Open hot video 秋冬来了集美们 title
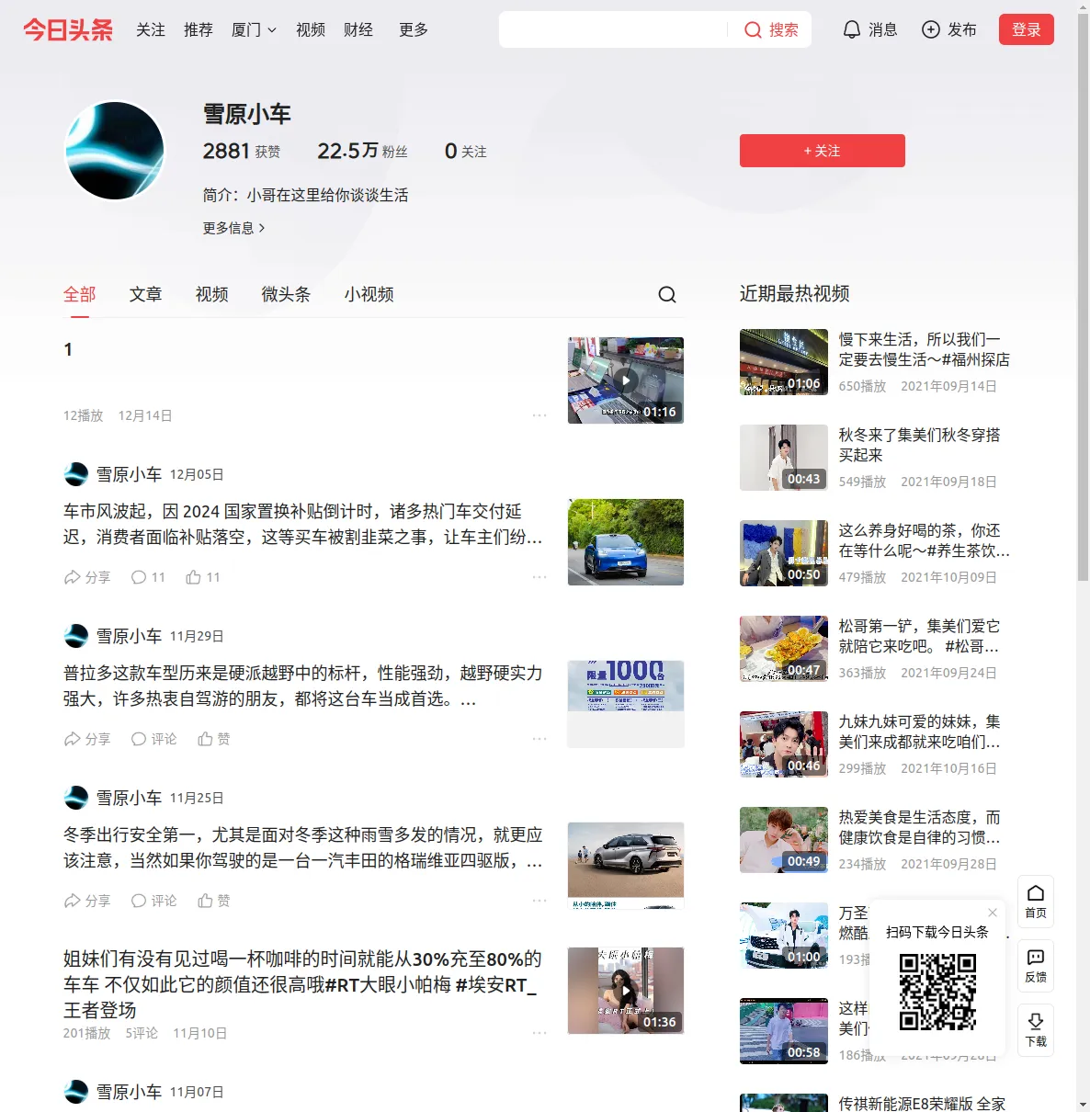Image resolution: width=1090 pixels, height=1112 pixels. coord(920,445)
